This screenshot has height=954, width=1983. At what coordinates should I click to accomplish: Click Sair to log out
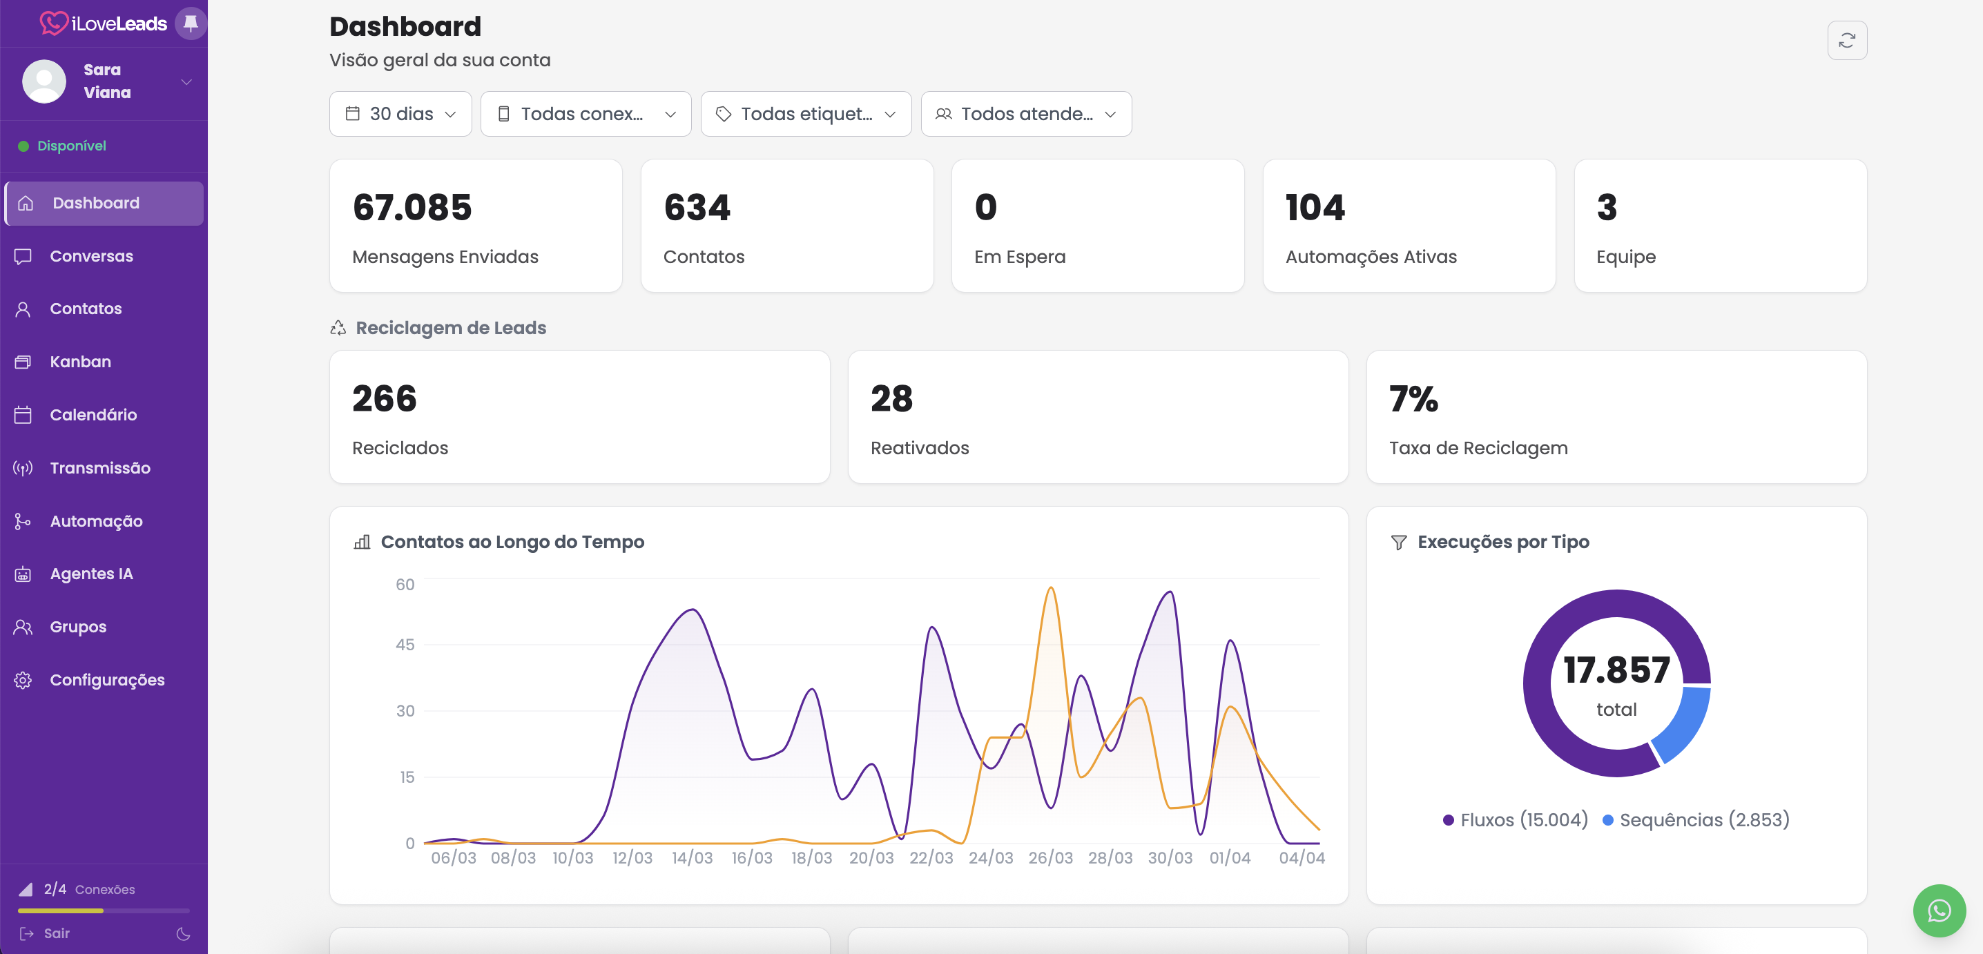(x=57, y=933)
